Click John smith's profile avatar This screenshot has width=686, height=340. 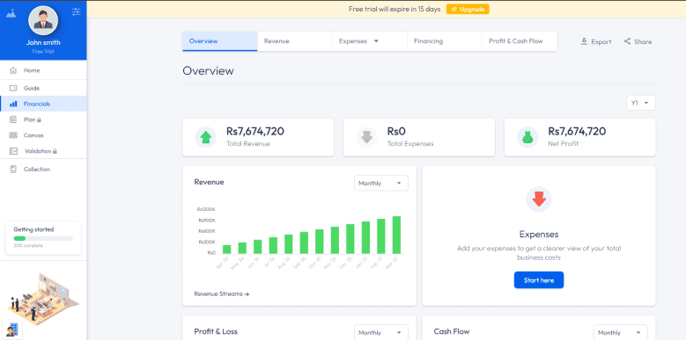tap(43, 20)
